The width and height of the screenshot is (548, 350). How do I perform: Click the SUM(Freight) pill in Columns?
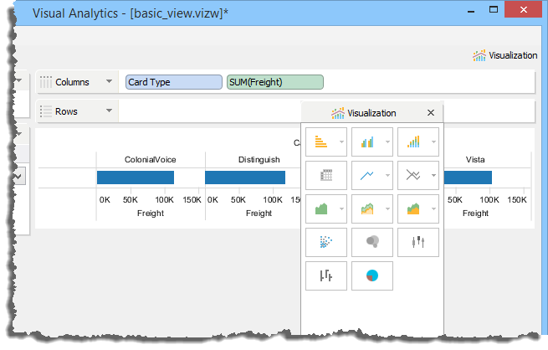point(274,82)
